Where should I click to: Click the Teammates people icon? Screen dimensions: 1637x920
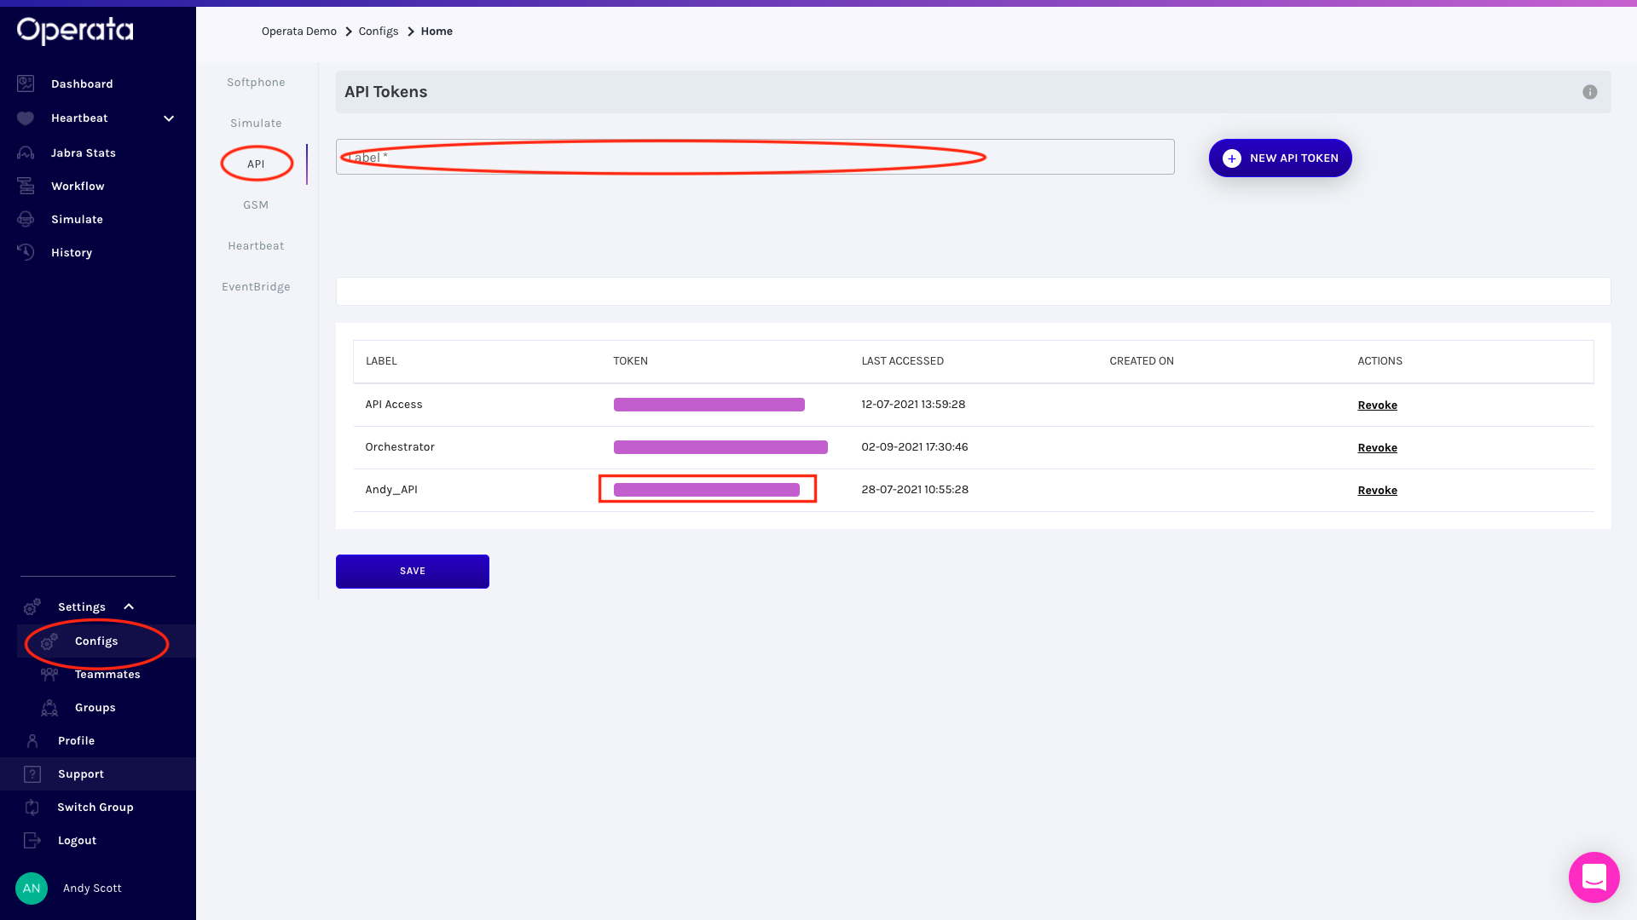pos(49,674)
